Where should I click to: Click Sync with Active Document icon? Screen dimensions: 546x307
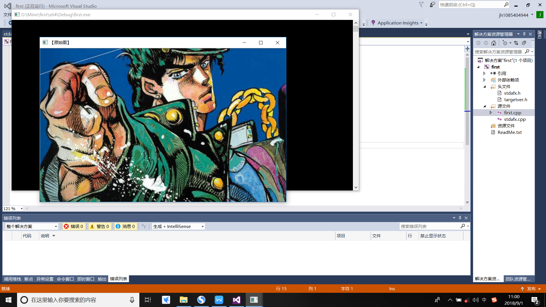pos(516,43)
